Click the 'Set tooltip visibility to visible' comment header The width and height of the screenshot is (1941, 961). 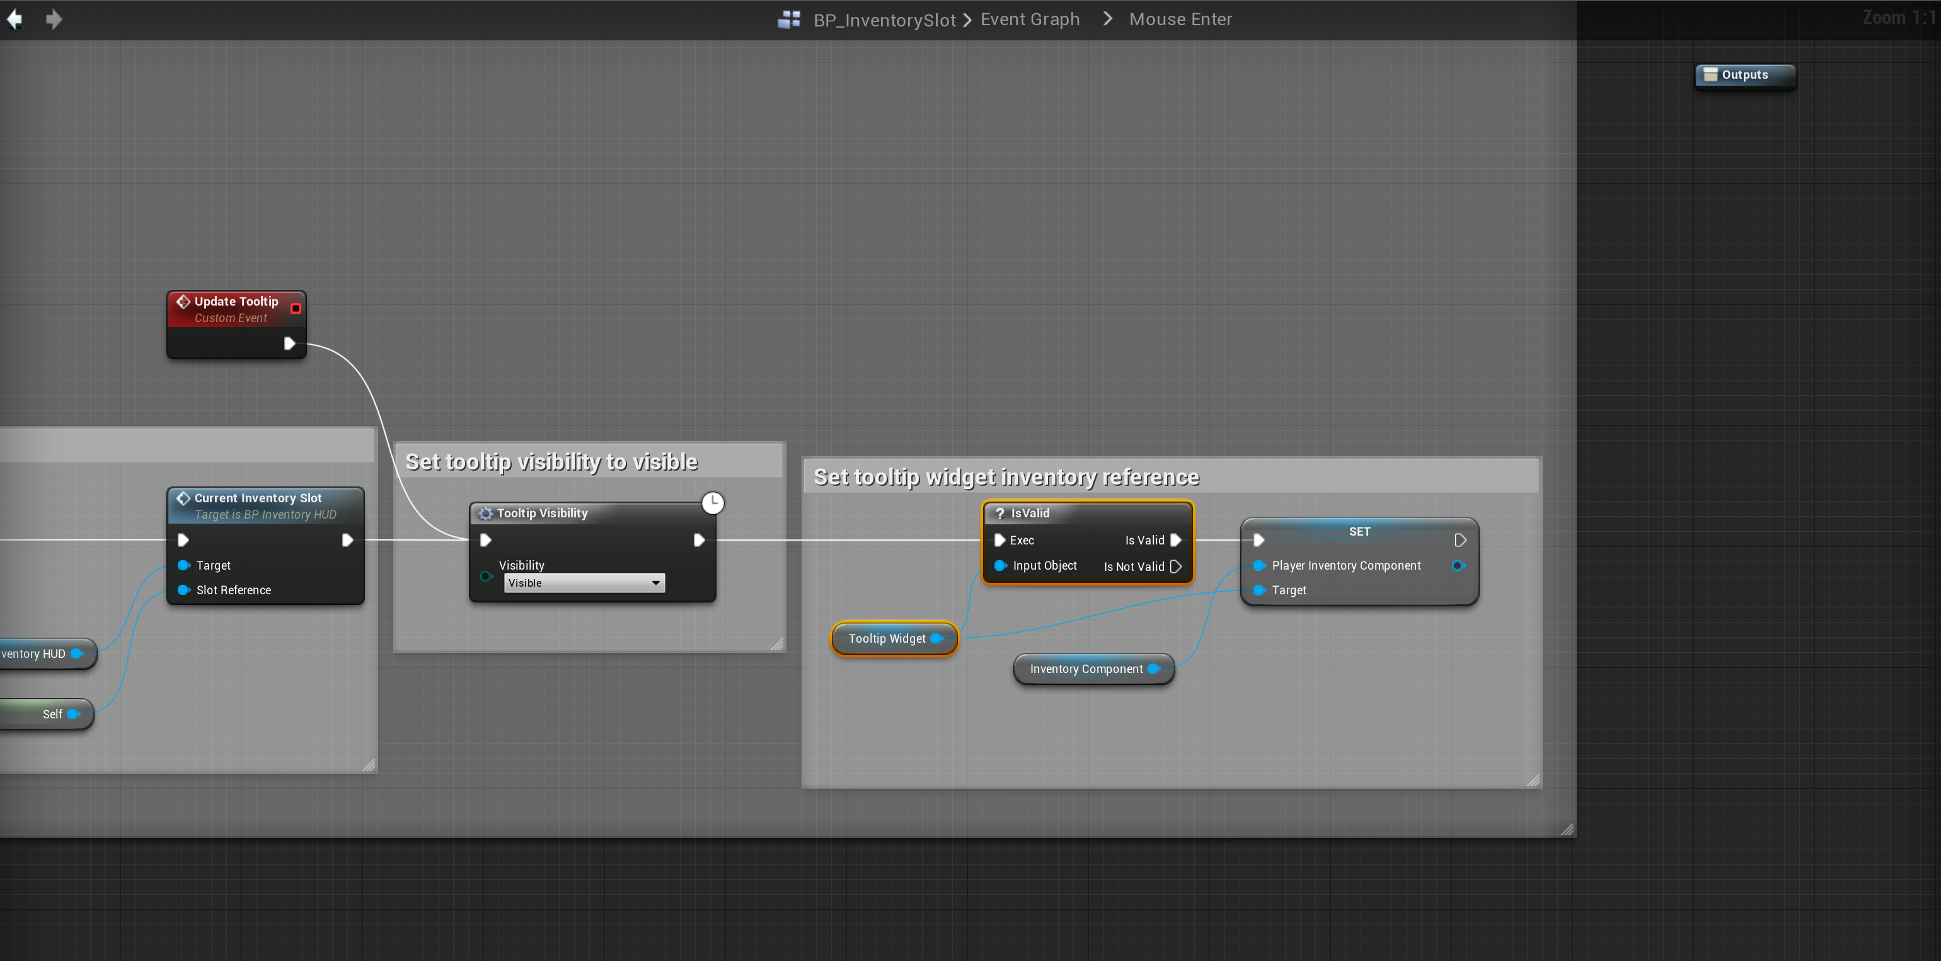pyautogui.click(x=551, y=461)
